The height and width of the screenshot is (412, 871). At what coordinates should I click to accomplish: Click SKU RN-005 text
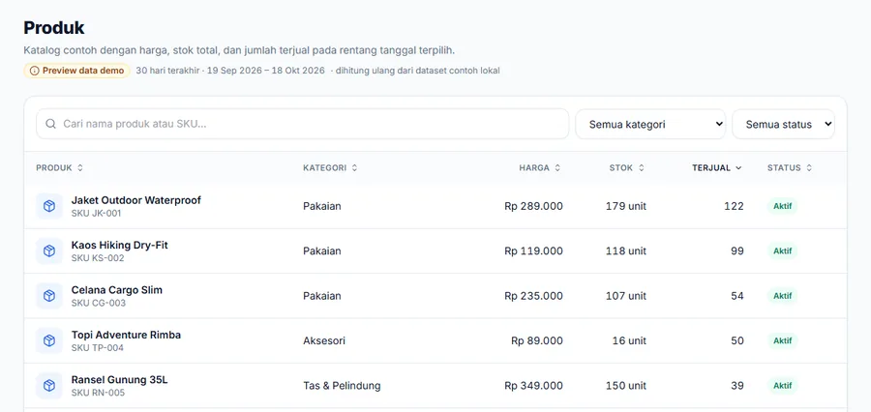(98, 393)
